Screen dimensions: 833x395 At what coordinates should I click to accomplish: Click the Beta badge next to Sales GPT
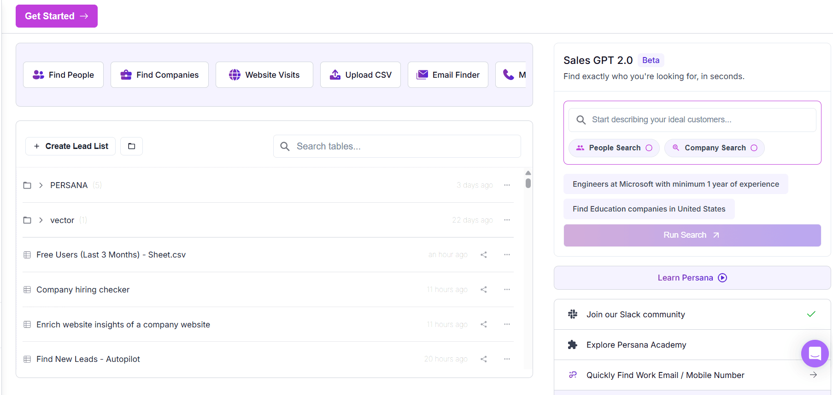[x=651, y=60]
